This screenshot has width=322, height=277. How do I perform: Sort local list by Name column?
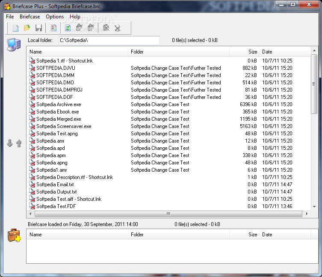coord(77,52)
